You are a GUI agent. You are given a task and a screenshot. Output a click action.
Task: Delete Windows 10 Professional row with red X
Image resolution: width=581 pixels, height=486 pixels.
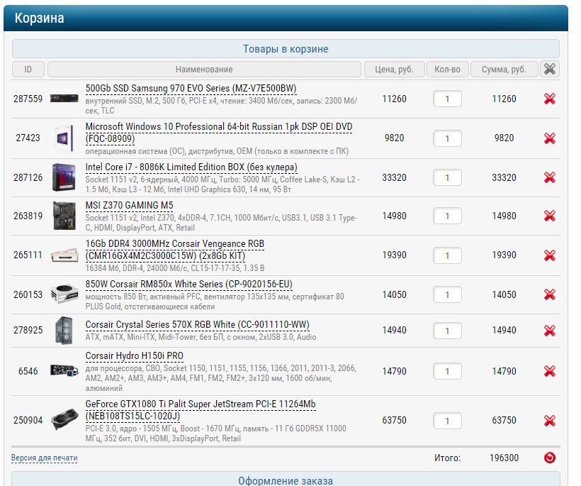[x=550, y=138]
